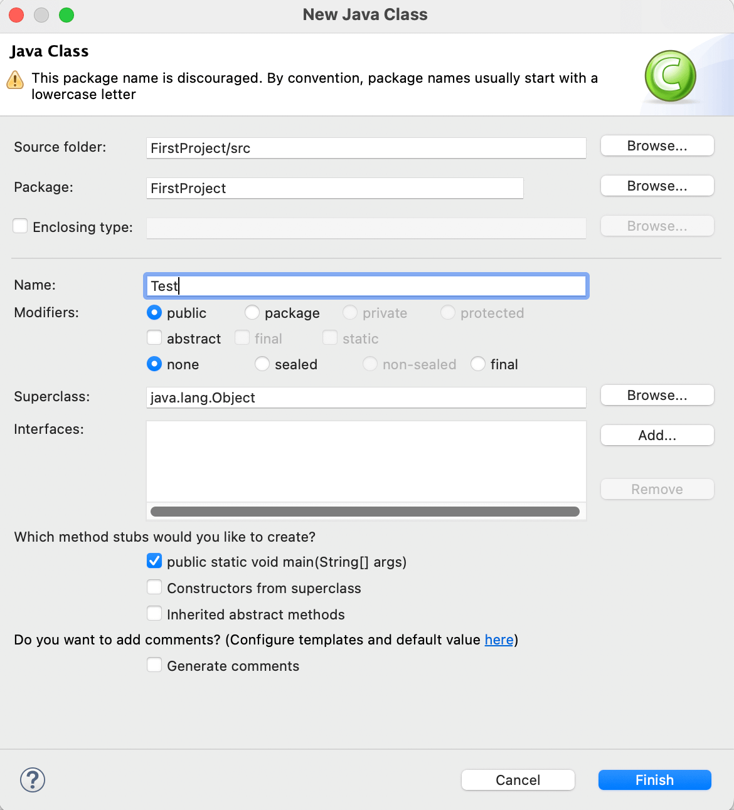Browse for a Superclass
Image resolution: width=734 pixels, height=810 pixels.
(x=657, y=396)
